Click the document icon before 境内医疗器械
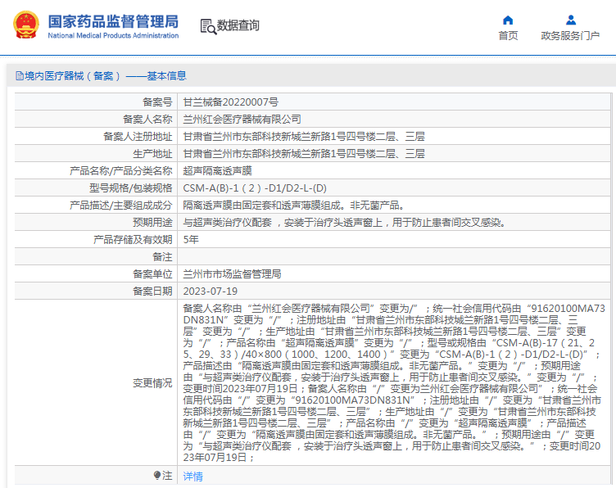This screenshot has height=488, width=616. [20, 76]
